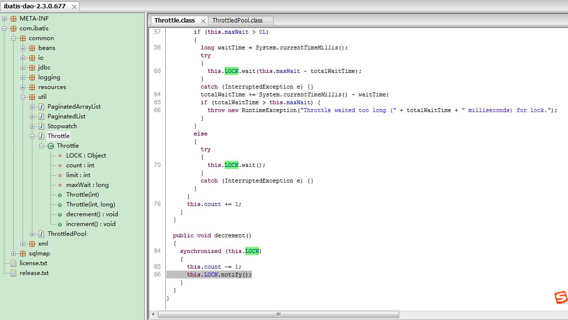Click the ThrottledPool class file icon

click(x=41, y=234)
